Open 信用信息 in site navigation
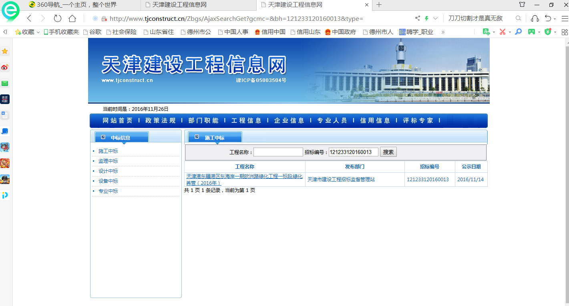The height and width of the screenshot is (306, 569). coord(375,120)
